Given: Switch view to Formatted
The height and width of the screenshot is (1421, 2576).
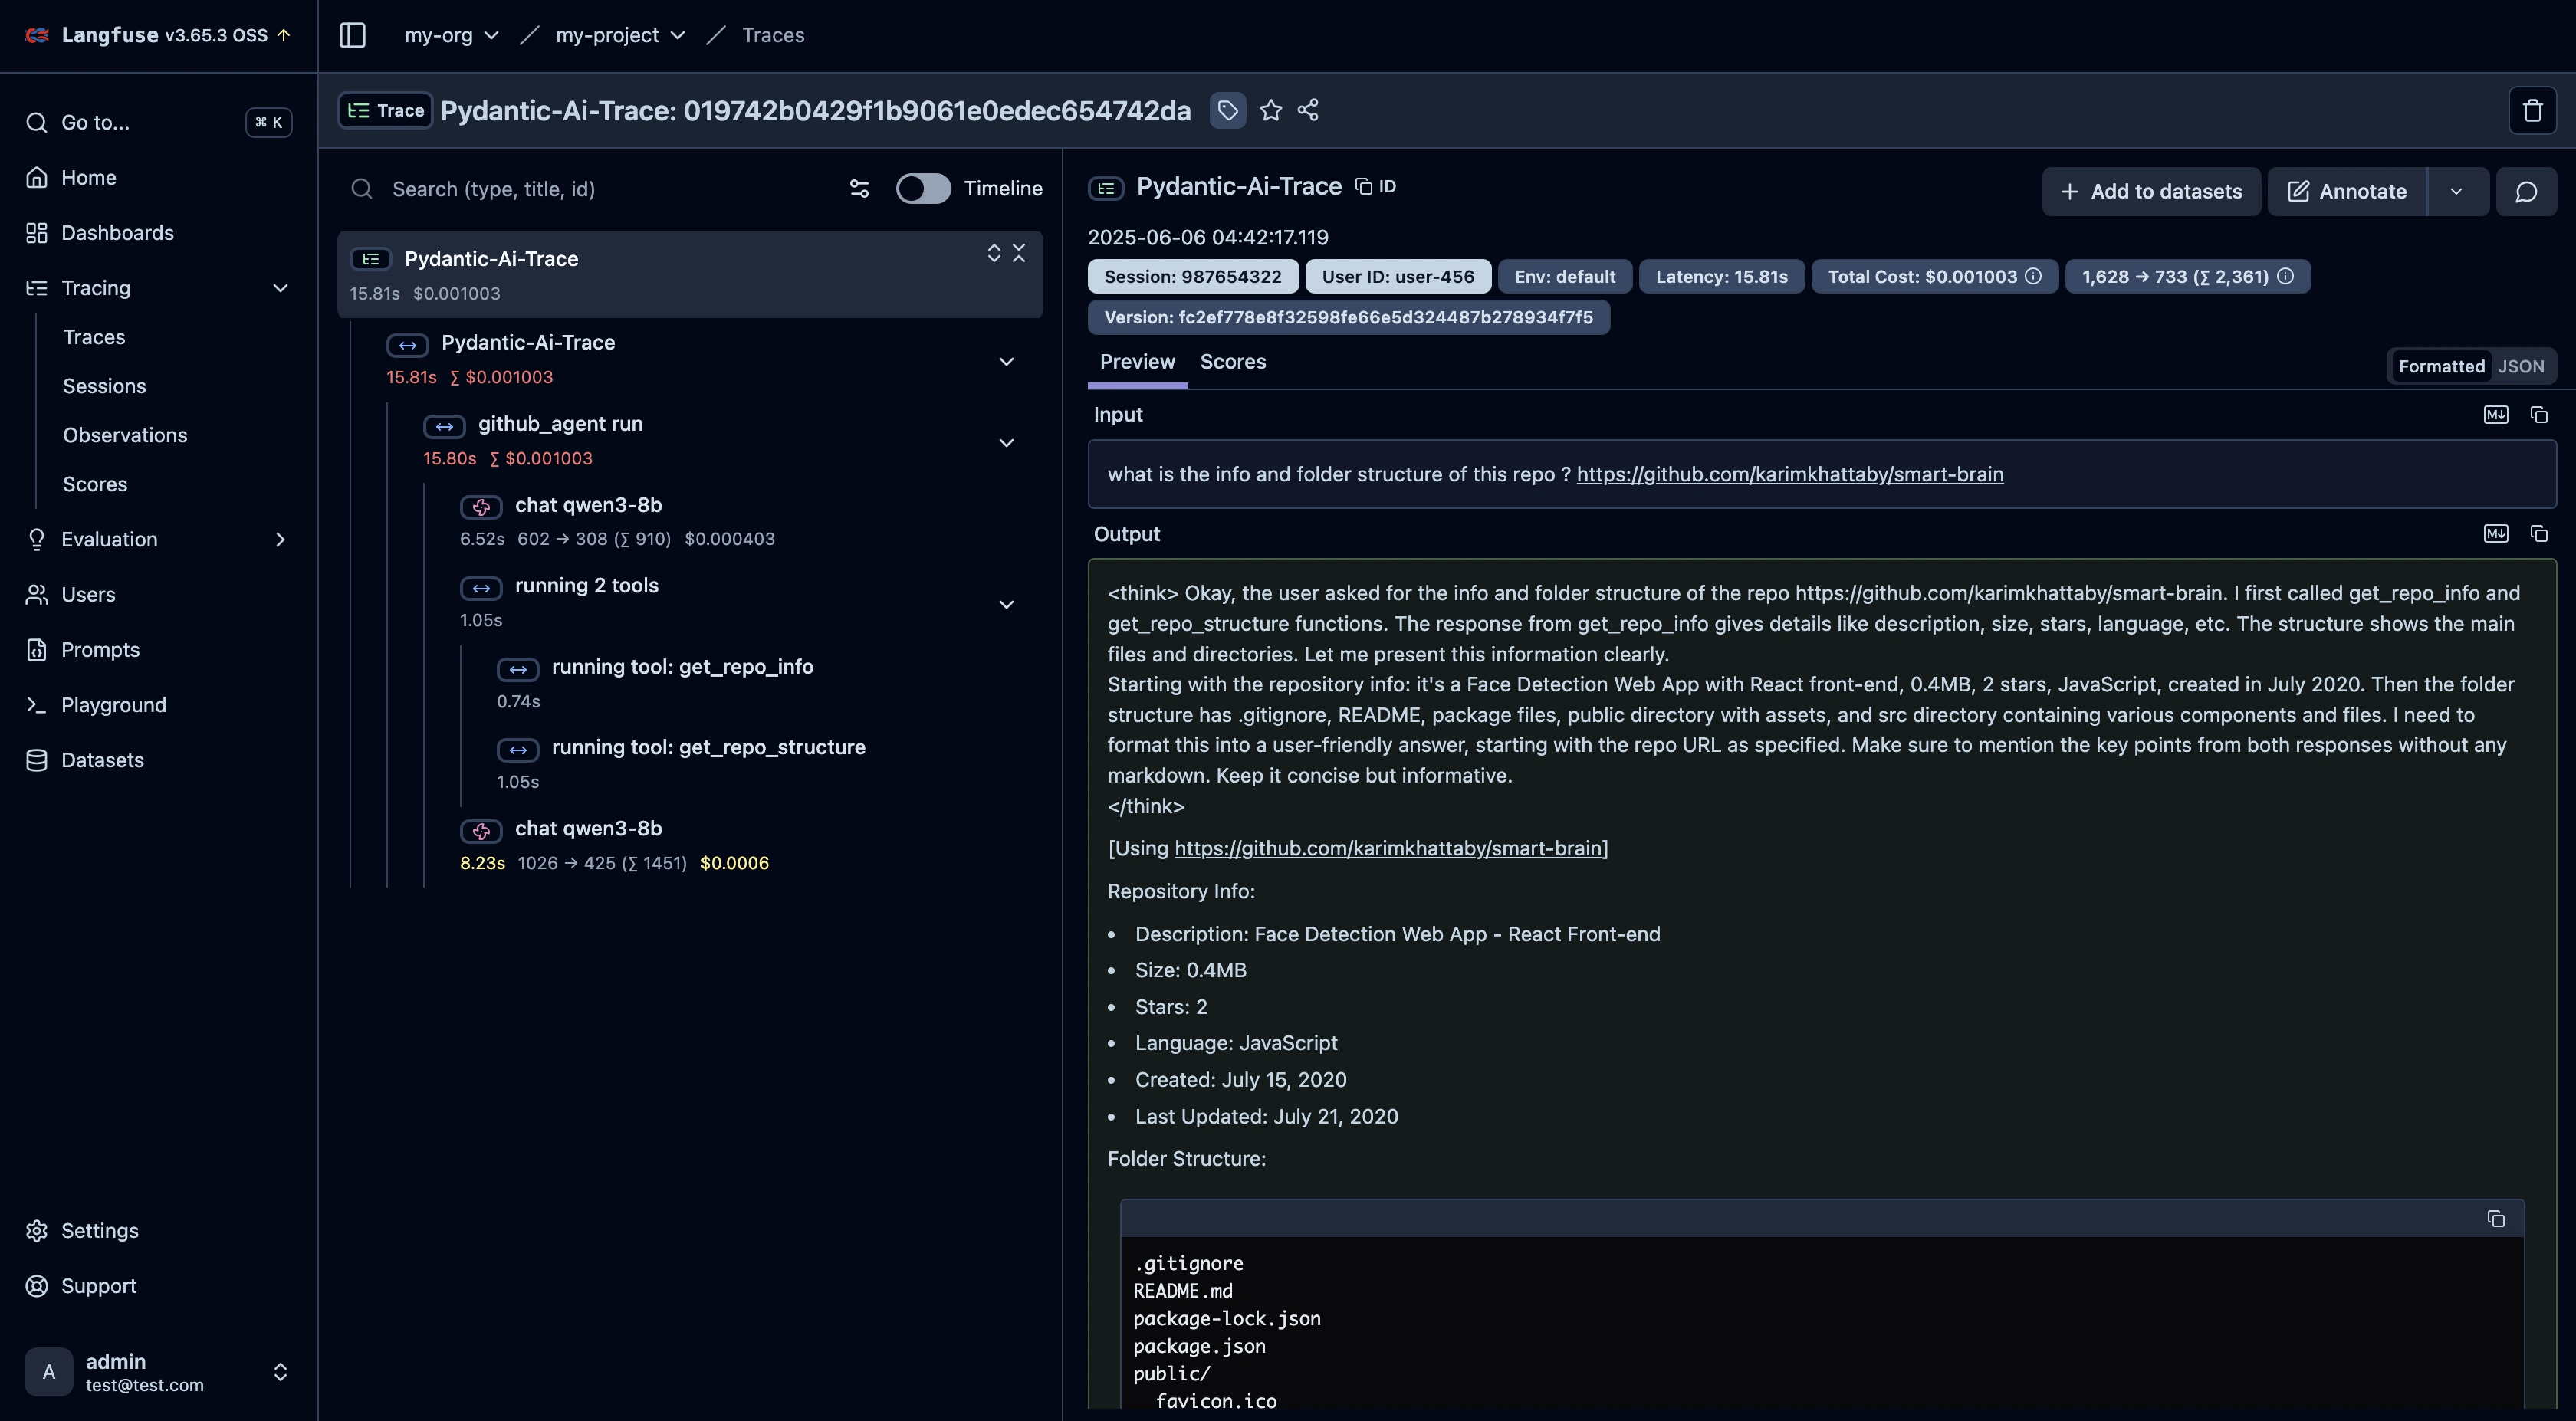Looking at the screenshot, I should (x=2441, y=367).
